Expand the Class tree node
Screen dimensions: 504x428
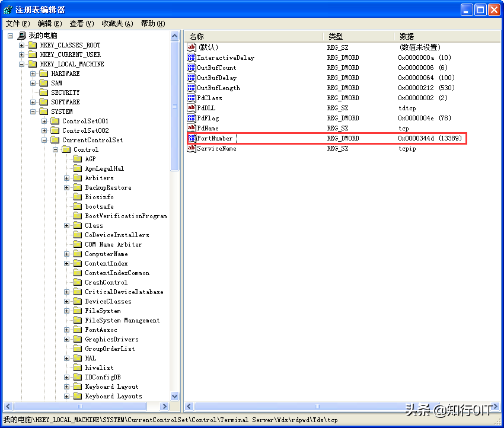66,225
